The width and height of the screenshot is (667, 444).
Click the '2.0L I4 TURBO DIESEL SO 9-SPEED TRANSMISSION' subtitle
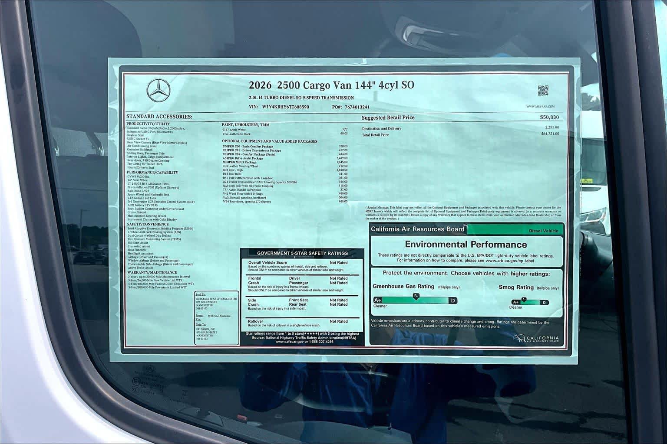click(x=301, y=98)
